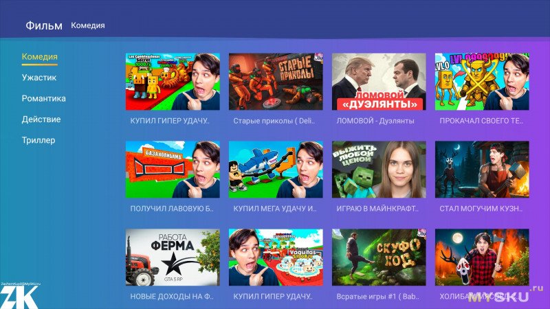Click the ИГРАЮ В МАЙНКРАФТ.. title text
The height and width of the screenshot is (309, 550).
pos(377,209)
